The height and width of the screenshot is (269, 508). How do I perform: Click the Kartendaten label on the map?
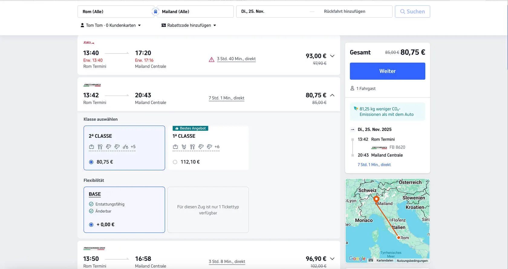385,261
